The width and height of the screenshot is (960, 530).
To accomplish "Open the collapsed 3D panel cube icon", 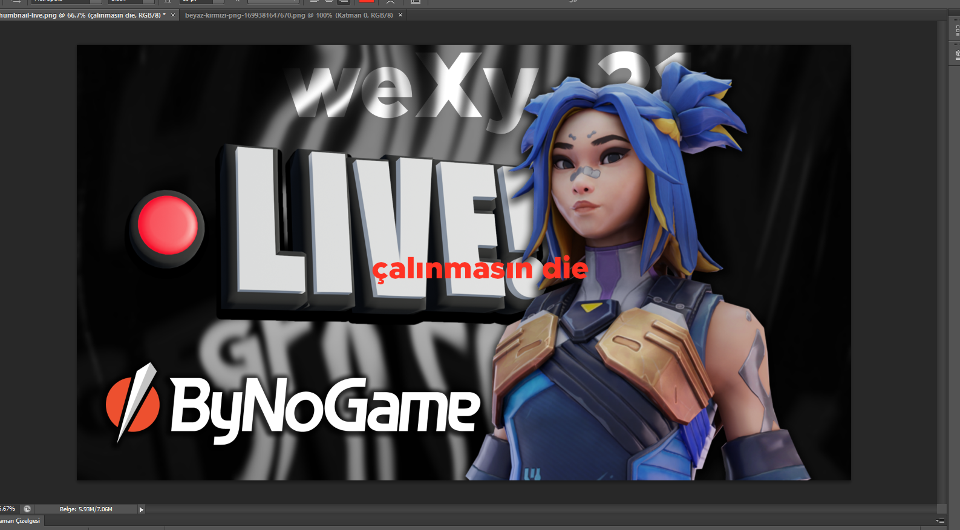I will point(957,54).
